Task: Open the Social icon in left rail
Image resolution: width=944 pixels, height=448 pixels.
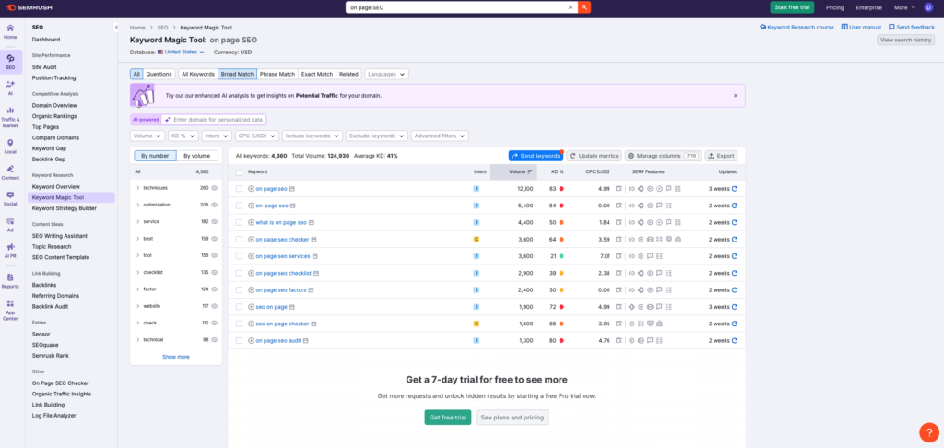Action: point(10,199)
